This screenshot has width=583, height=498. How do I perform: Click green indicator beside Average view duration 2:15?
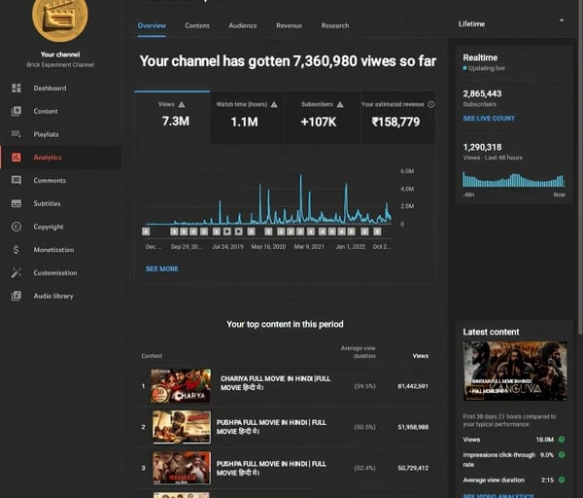562,480
